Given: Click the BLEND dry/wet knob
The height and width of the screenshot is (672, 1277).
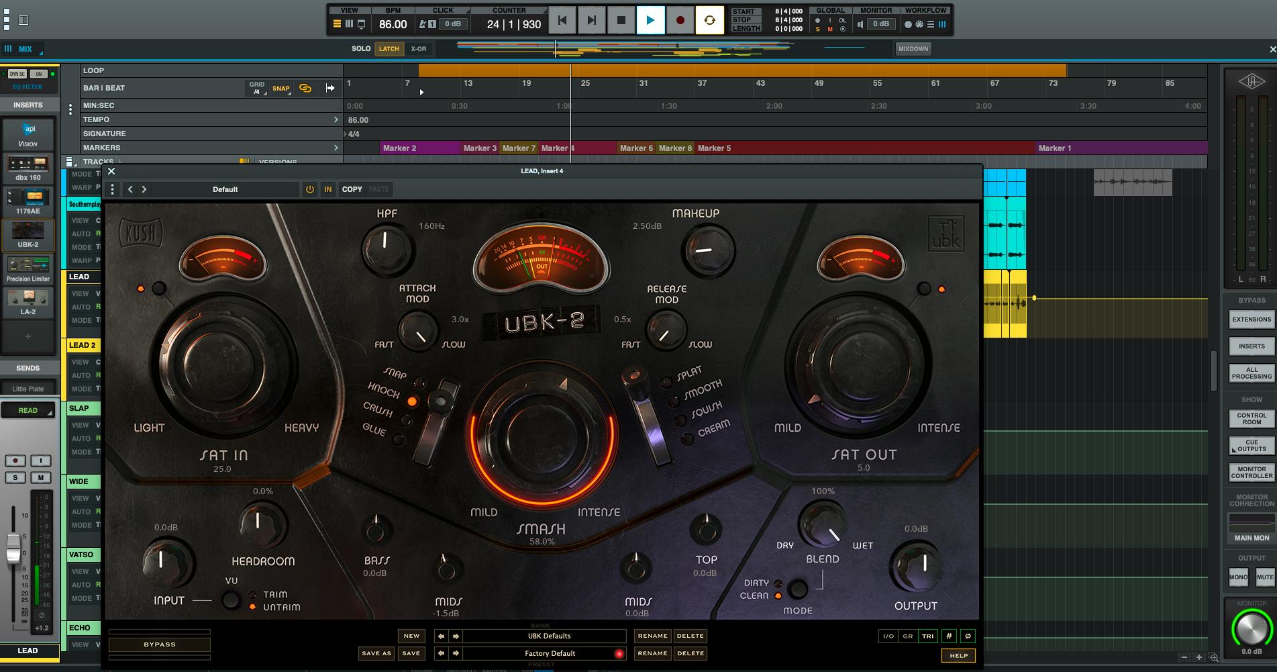Looking at the screenshot, I should [823, 526].
